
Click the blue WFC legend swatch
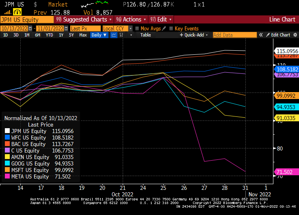pyautogui.click(x=7, y=137)
